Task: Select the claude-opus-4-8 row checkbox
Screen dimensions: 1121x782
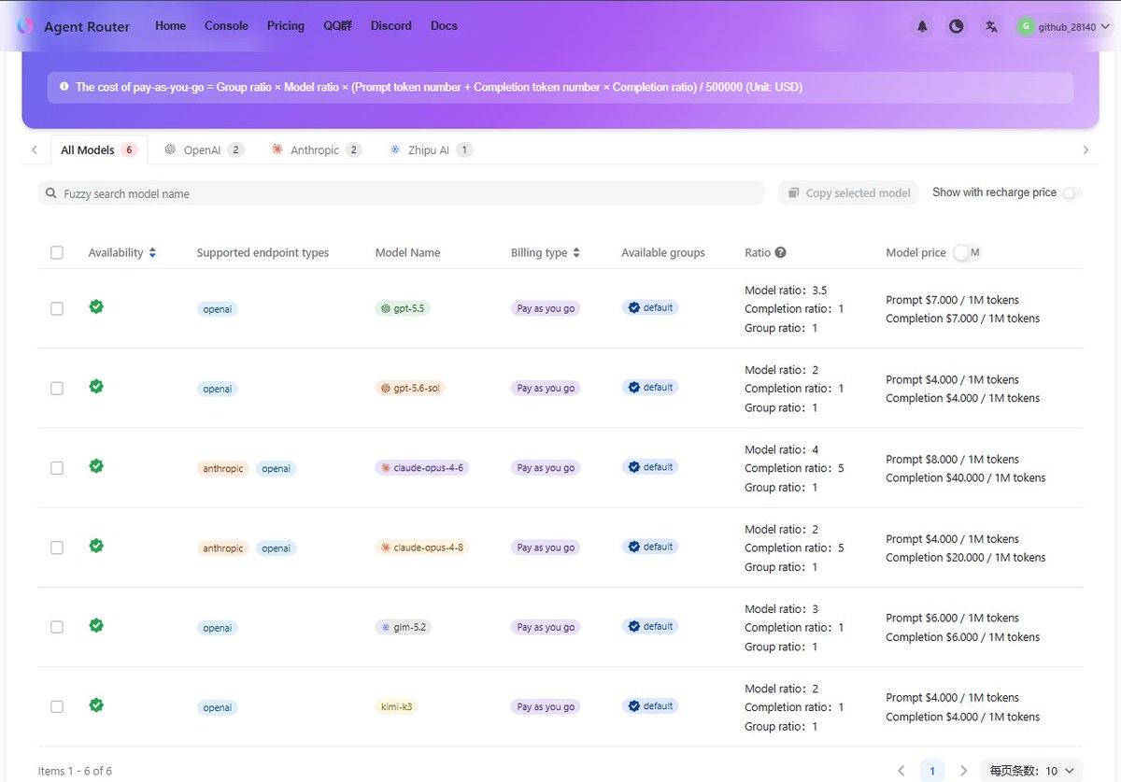Action: click(x=57, y=547)
